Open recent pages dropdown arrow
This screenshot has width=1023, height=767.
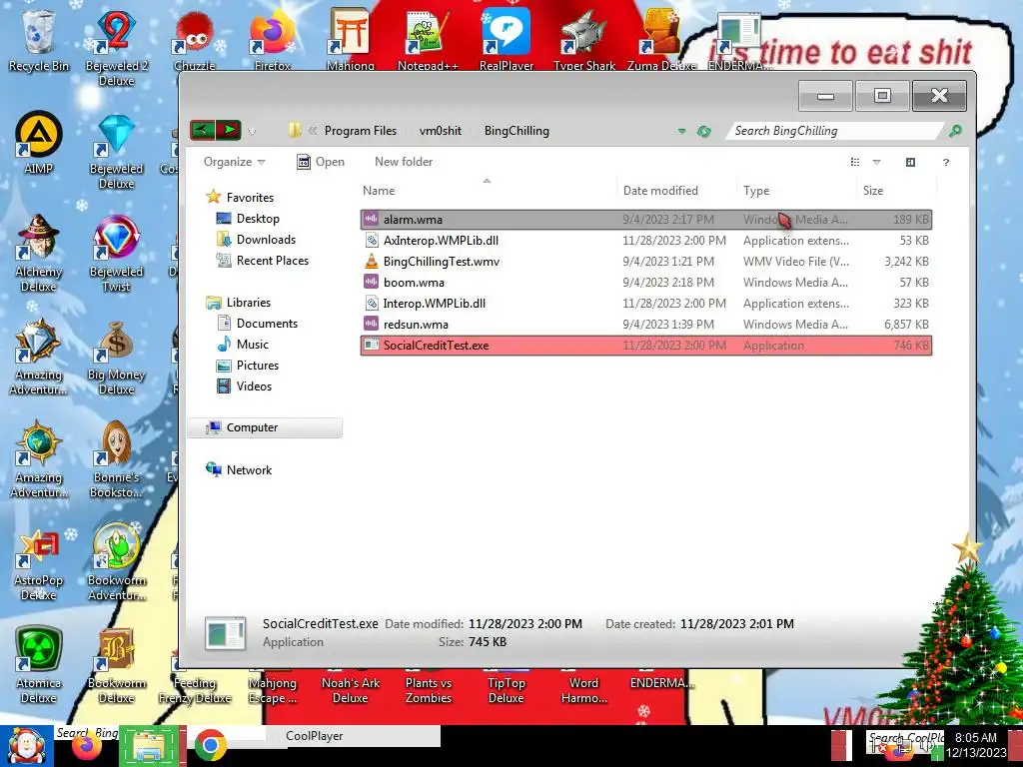(x=252, y=132)
